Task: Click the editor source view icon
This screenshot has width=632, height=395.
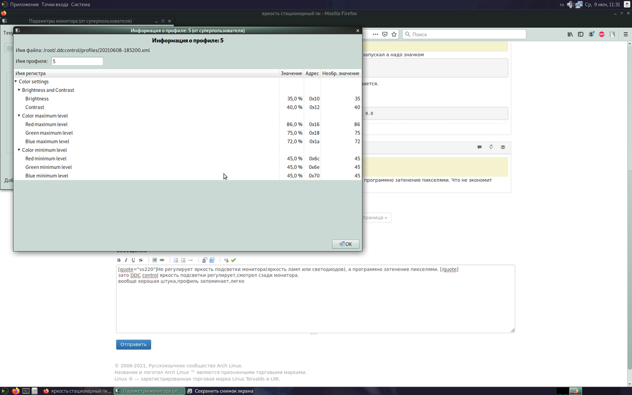Action: (x=226, y=260)
